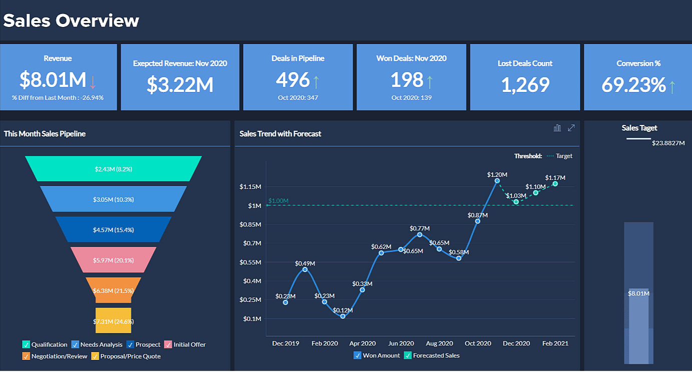Open the chart type icon in Sales Trend
Viewport: 692px width, 372px height.
(x=557, y=128)
